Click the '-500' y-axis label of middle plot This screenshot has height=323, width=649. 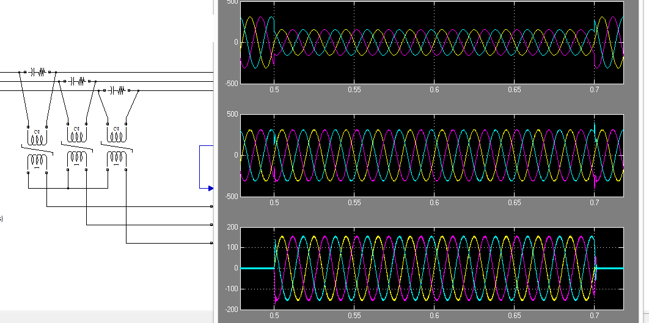tap(232, 197)
